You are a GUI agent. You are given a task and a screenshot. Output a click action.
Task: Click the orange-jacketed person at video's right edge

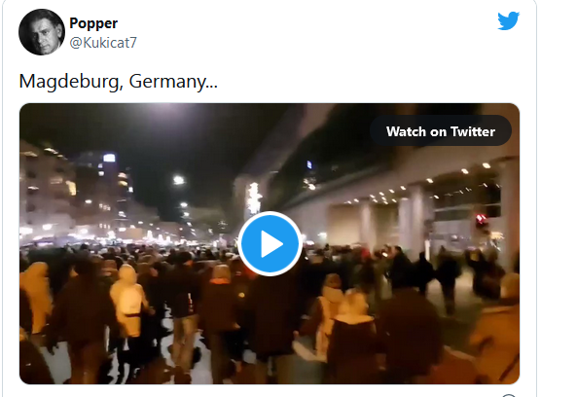[497, 331]
